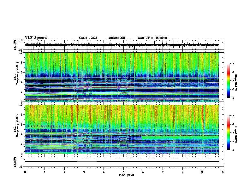Screen dimensions: 250x193
Task: Click the '6' tick on ch.2 frequency axis
Action: [x=22, y=125]
